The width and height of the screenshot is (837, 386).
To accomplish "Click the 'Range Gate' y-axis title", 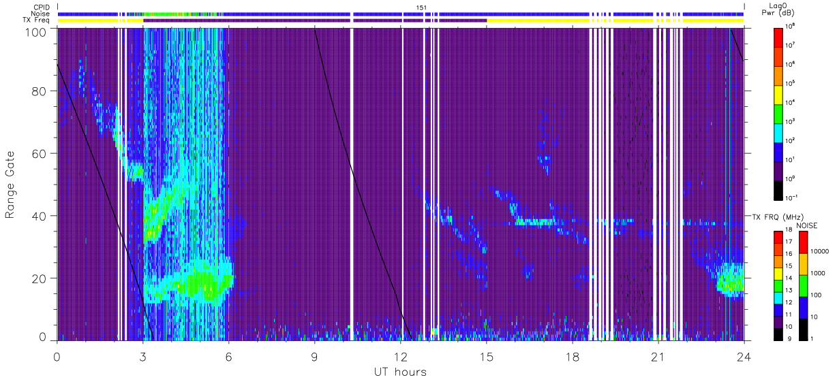I will click(10, 184).
